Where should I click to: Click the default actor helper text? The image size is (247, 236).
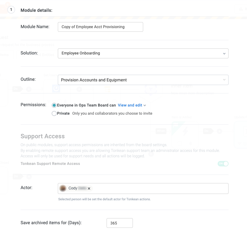[x=104, y=199]
